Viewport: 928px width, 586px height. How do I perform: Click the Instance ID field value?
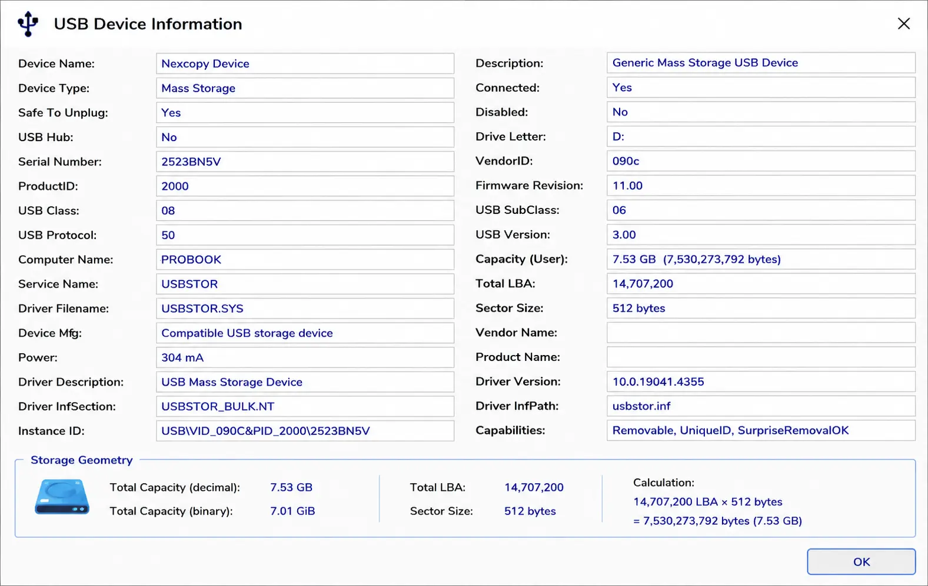click(x=305, y=431)
